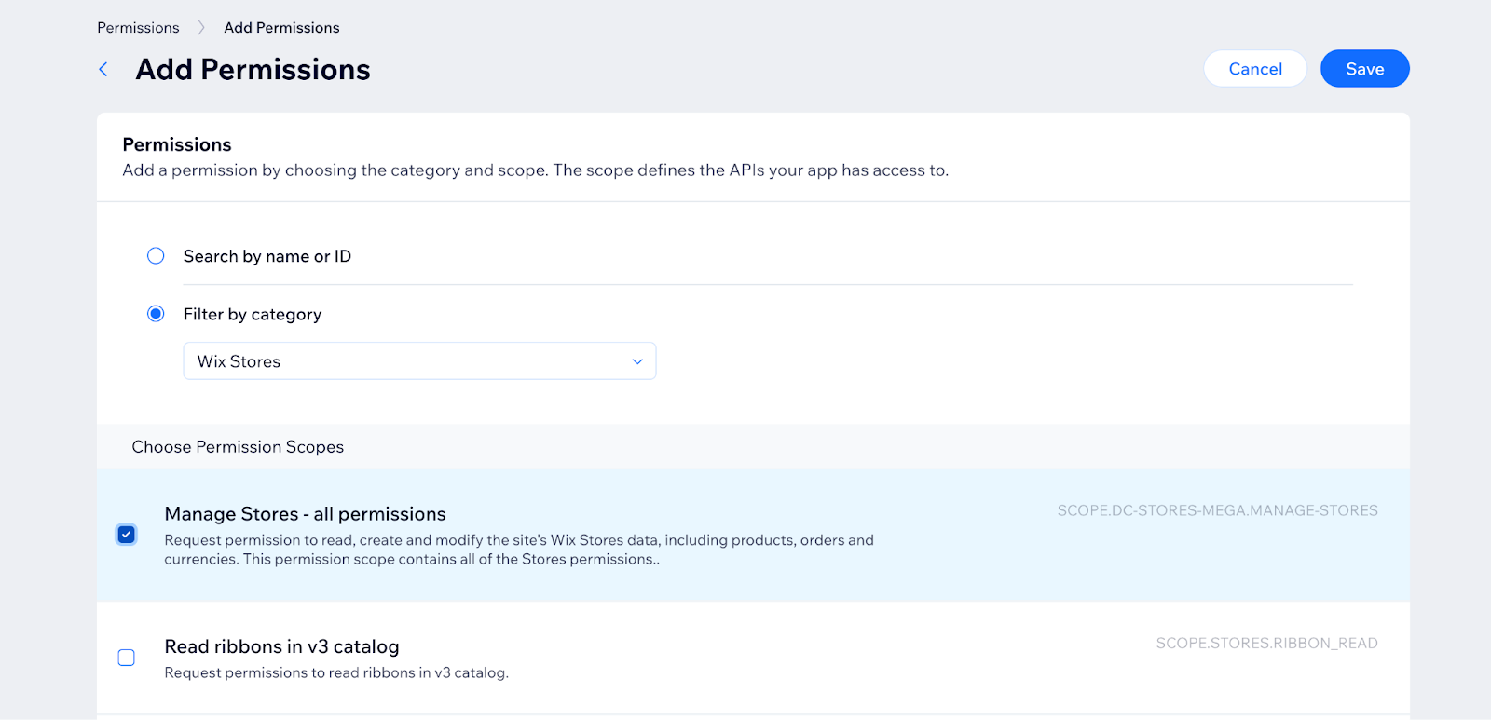The width and height of the screenshot is (1491, 720).
Task: Click the Search by name or ID label
Action: point(267,256)
